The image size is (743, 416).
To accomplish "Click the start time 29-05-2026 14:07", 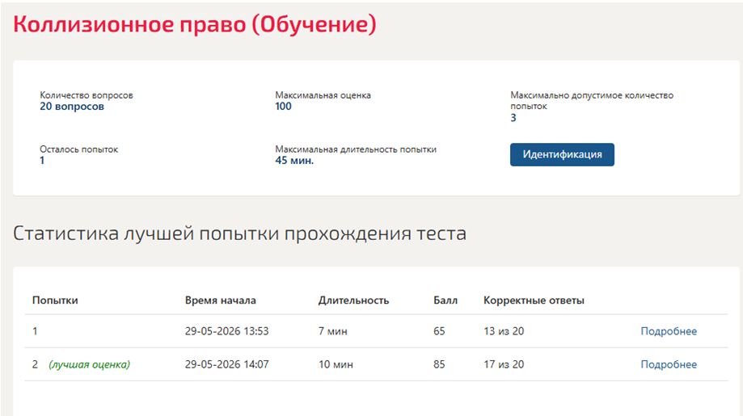I will [226, 364].
